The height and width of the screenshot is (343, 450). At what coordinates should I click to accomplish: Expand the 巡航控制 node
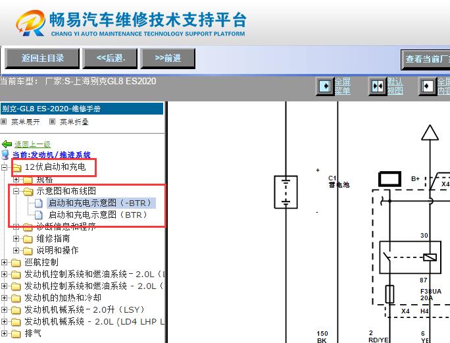pos(5,262)
